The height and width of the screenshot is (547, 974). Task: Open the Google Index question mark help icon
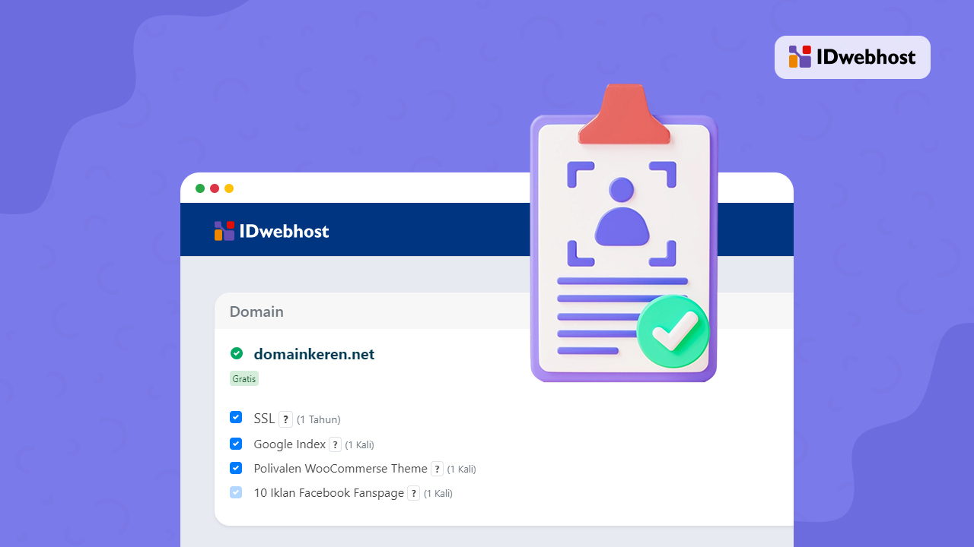[x=335, y=444]
